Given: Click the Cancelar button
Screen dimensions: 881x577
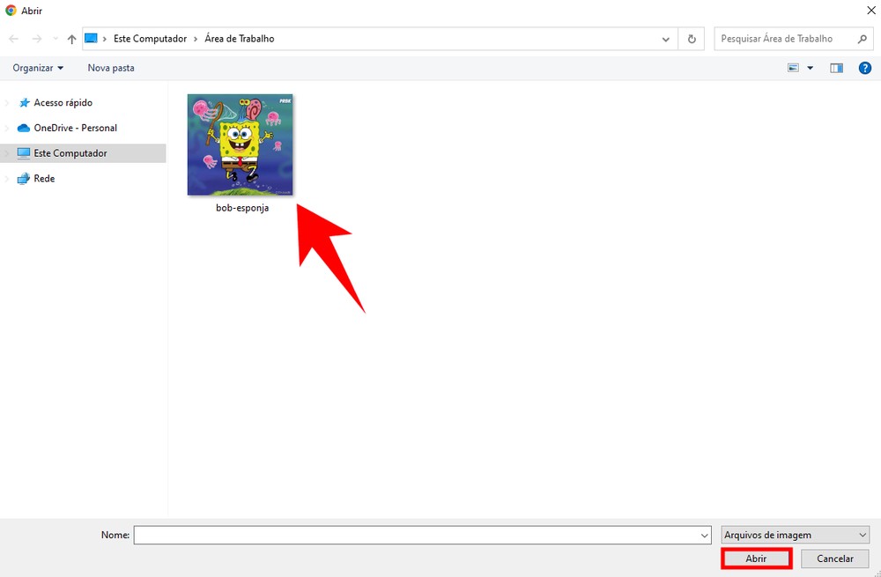Looking at the screenshot, I should tap(835, 559).
